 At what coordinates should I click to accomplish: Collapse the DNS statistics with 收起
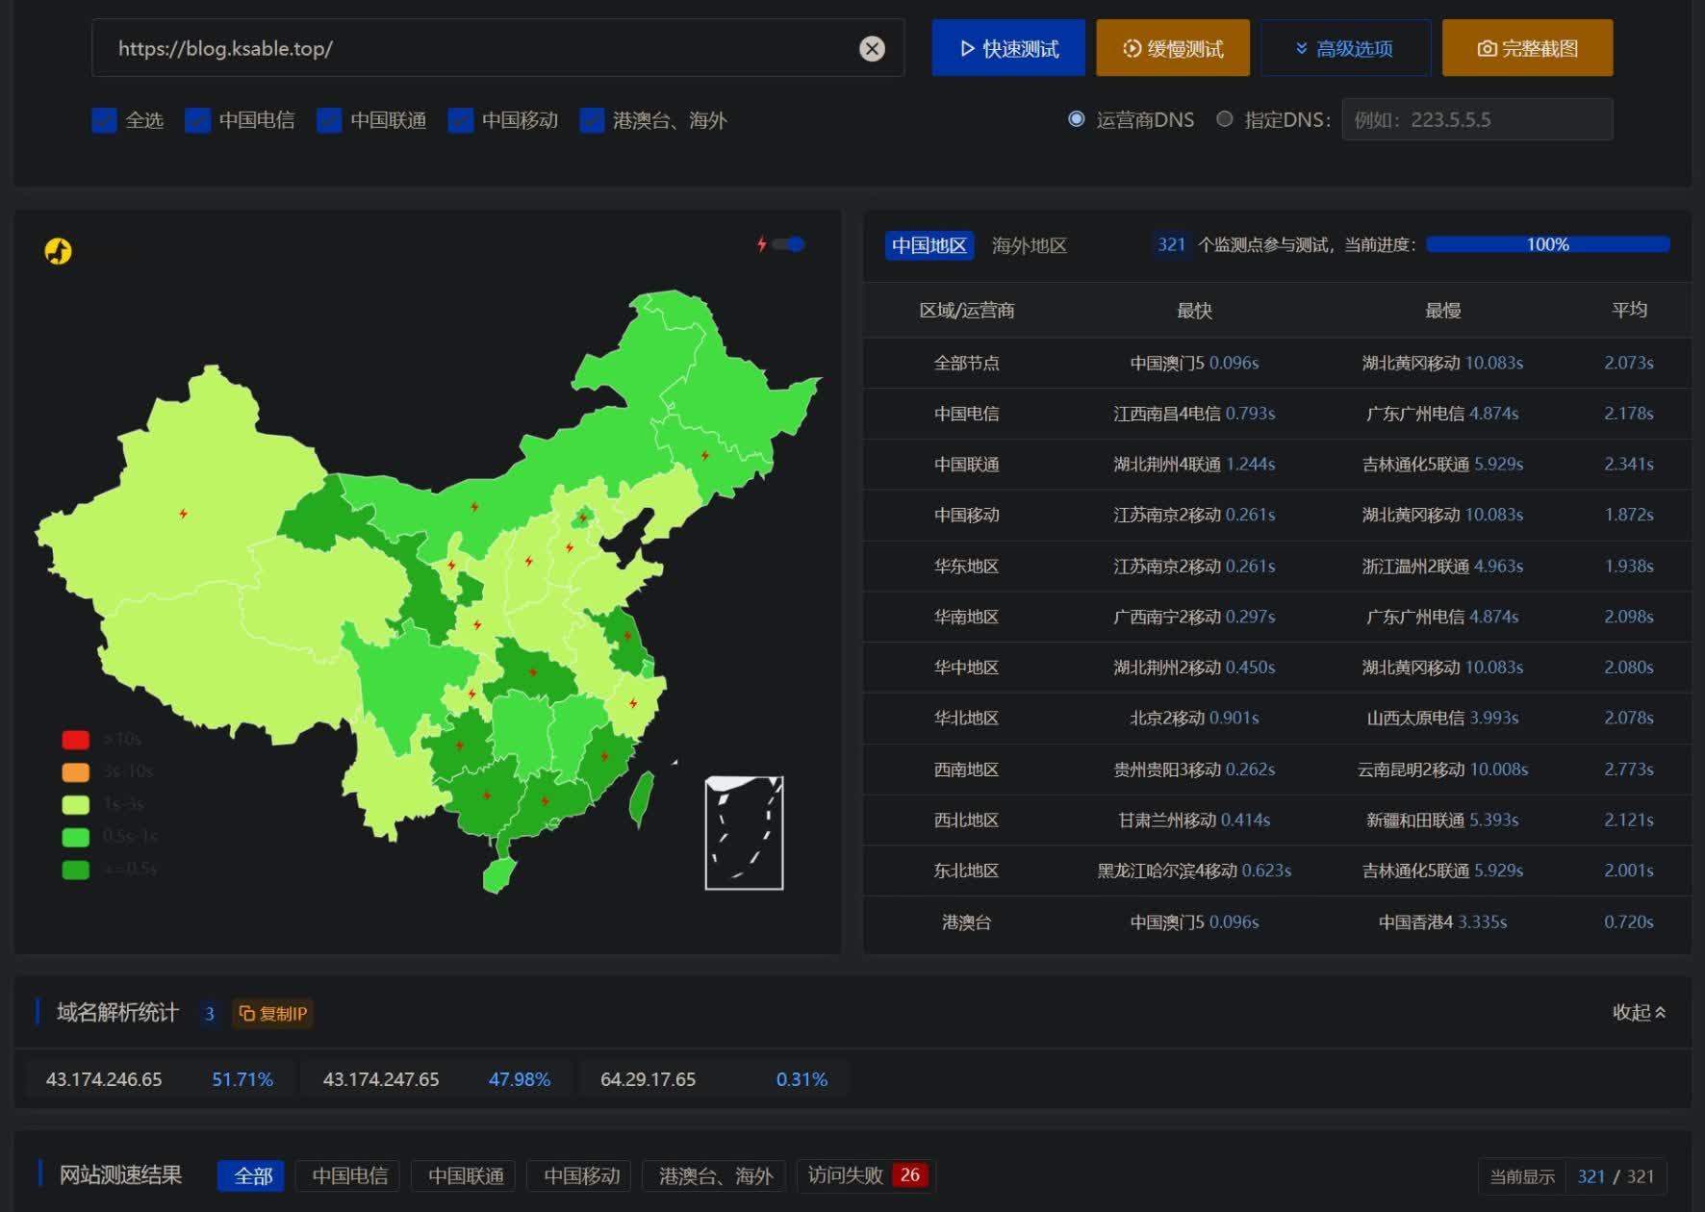tap(1639, 1012)
